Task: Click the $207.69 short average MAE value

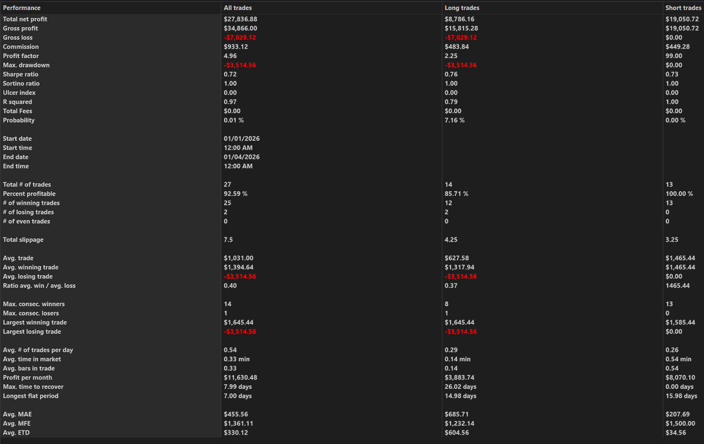Action: pos(679,414)
